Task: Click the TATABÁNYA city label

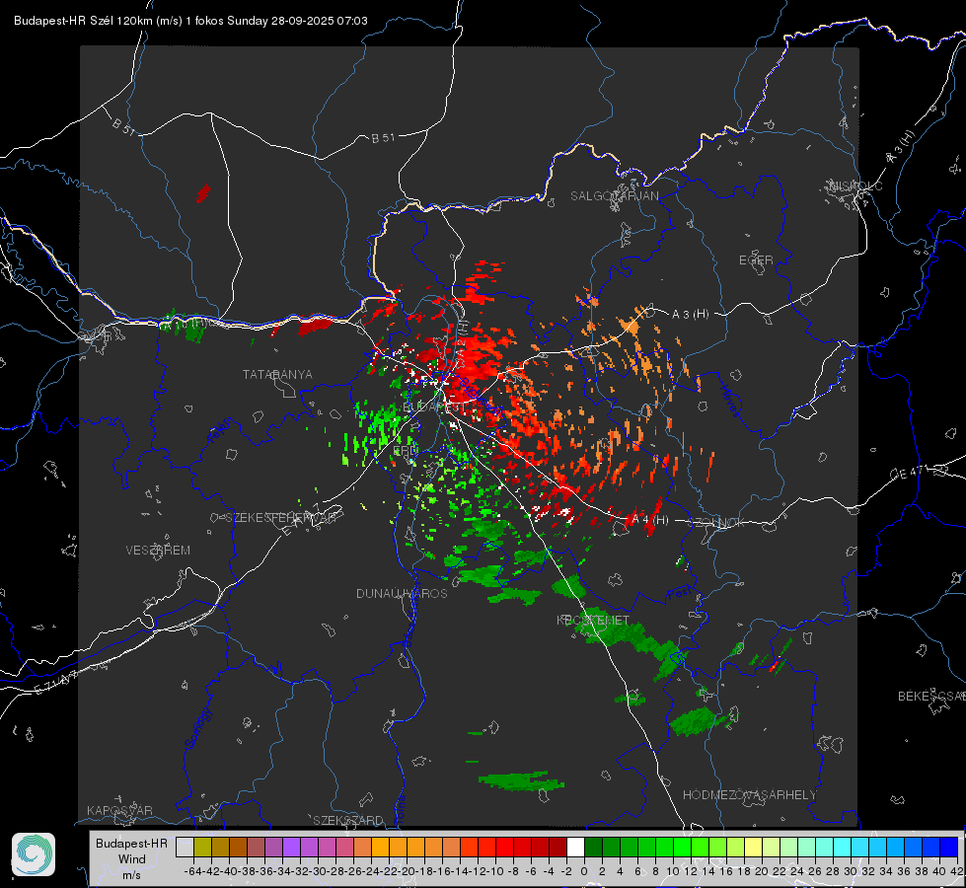Action: pos(277,374)
